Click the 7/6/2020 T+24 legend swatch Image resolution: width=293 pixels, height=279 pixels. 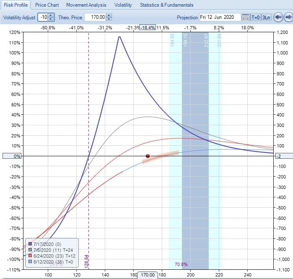[x=30, y=250]
